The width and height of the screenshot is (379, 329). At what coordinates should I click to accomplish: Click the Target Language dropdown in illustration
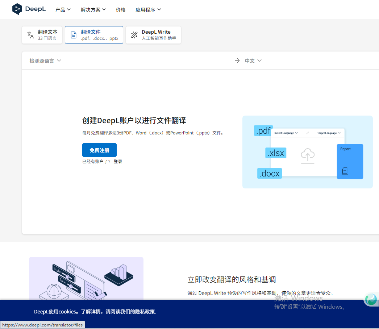[x=329, y=133]
